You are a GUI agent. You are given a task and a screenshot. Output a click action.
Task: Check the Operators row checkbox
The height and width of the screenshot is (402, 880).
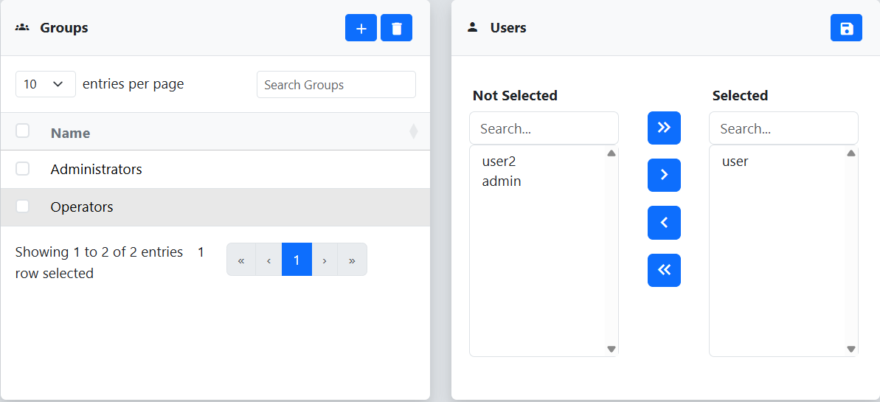22,206
